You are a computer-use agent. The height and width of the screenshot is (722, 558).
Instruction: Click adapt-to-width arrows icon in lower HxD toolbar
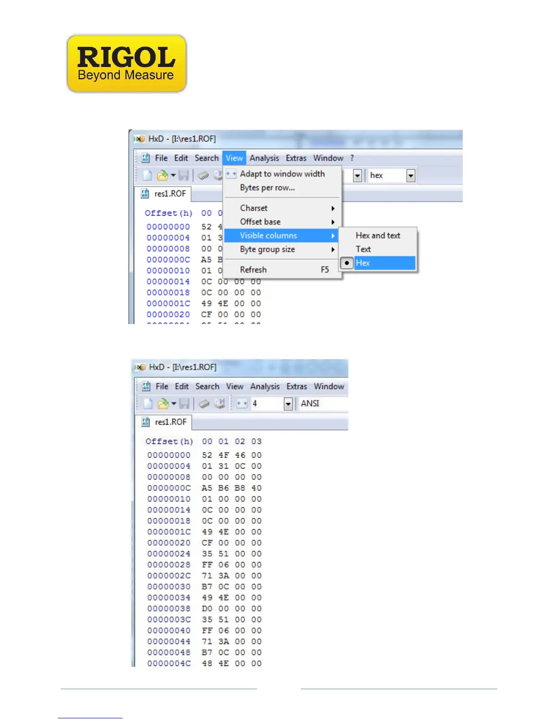coord(242,403)
